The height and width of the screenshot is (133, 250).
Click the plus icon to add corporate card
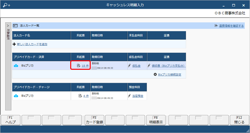(14, 44)
